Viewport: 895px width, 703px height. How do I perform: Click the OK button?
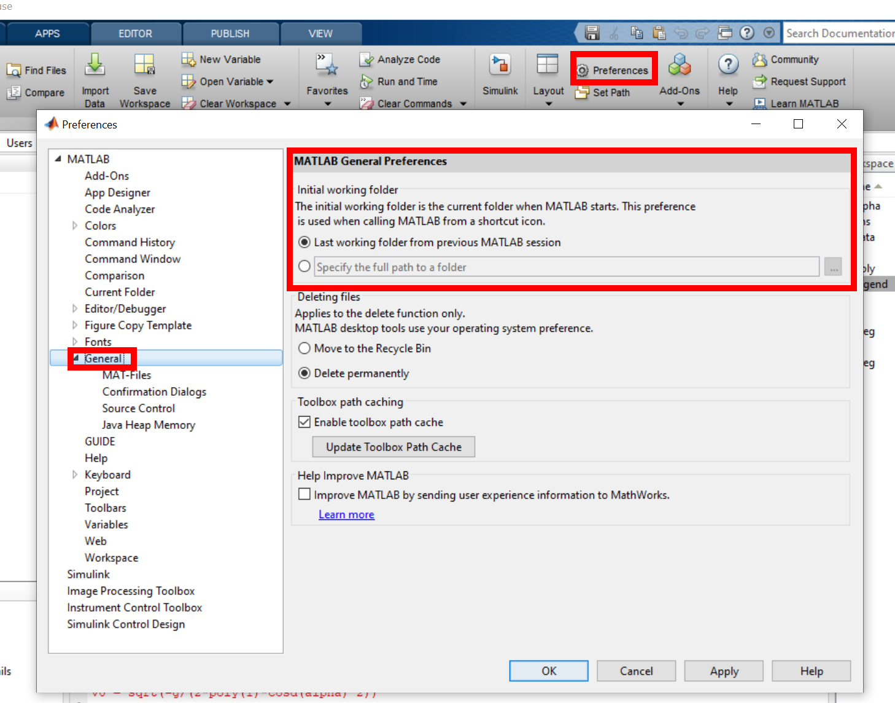point(549,671)
